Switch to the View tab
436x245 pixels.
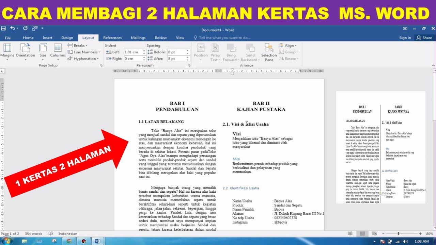pyautogui.click(x=180, y=38)
